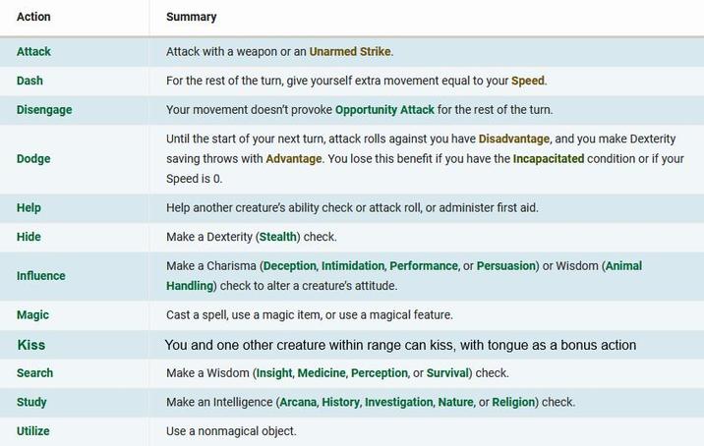
Task: Open the Influence action link
Action: click(41, 276)
